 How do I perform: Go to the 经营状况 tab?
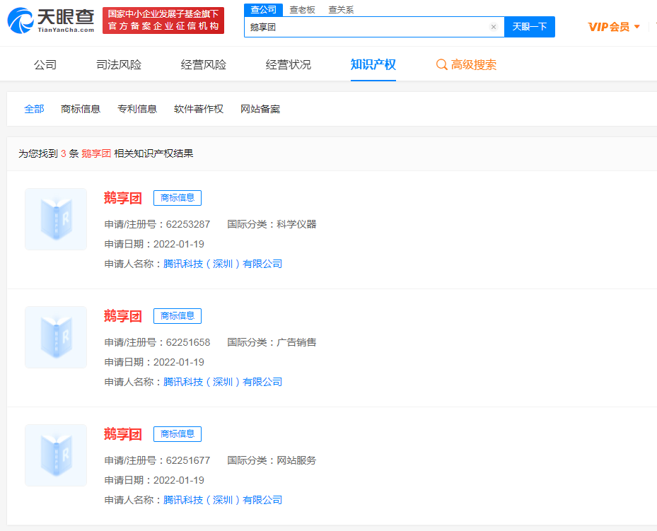coord(289,65)
